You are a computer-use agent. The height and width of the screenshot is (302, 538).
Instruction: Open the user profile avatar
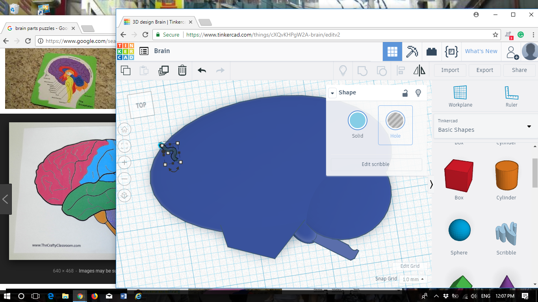(x=530, y=52)
